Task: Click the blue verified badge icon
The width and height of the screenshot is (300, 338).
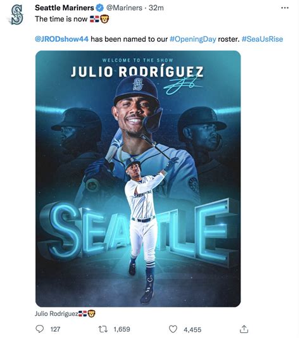Action: pos(99,8)
